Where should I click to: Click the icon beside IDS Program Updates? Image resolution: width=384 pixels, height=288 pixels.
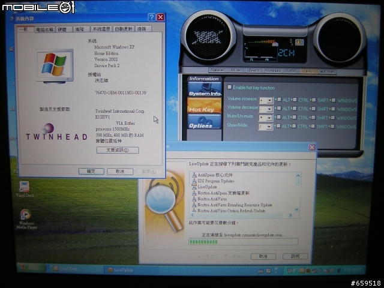click(194, 181)
